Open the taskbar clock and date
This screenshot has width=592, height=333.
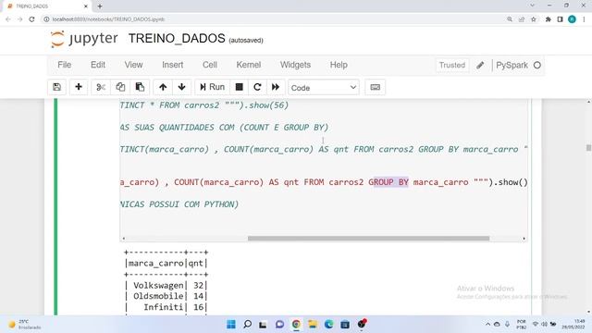[573, 324]
